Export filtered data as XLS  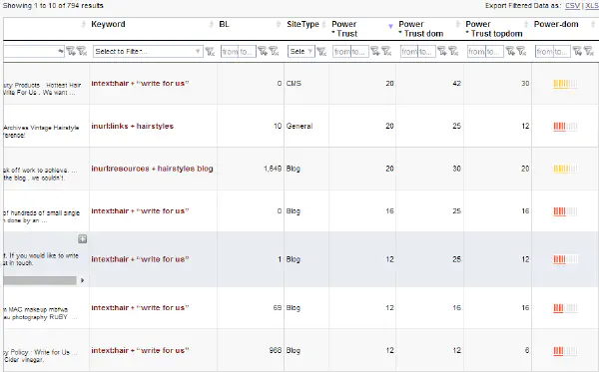592,6
